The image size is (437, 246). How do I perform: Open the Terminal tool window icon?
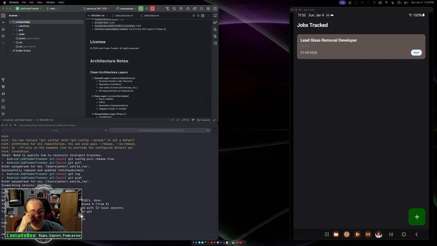click(3, 107)
